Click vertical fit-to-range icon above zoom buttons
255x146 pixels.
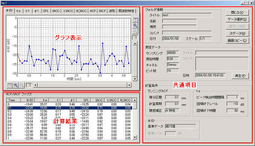(x=135, y=20)
